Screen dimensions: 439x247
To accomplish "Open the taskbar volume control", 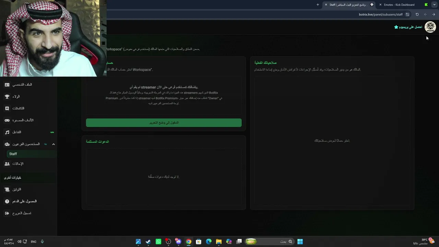I will tap(19, 242).
